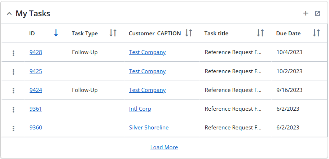329x159 pixels.
Task: Open My Tasks in a new window
Action: click(317, 14)
